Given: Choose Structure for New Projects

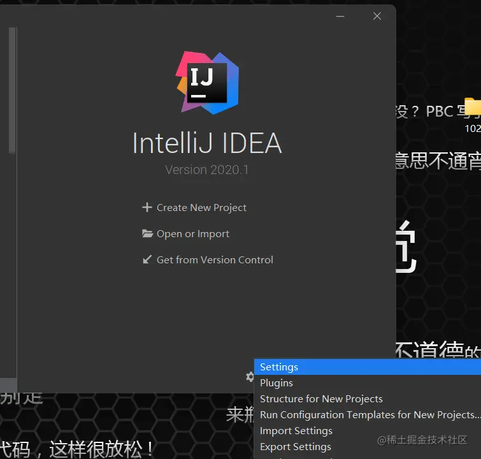Looking at the screenshot, I should point(368,399).
